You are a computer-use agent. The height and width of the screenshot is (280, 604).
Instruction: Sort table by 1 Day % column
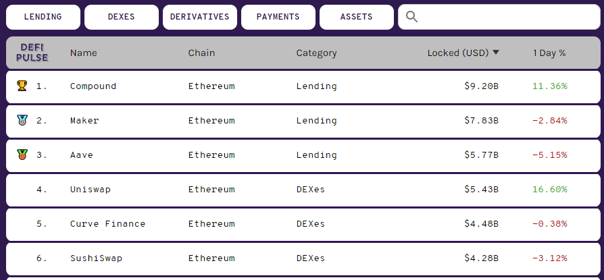[x=549, y=53]
